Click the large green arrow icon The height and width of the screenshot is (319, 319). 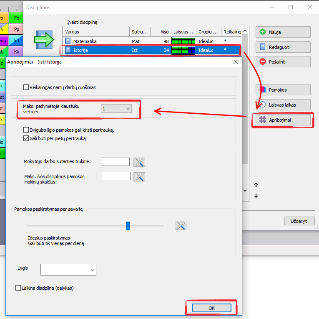point(44,41)
